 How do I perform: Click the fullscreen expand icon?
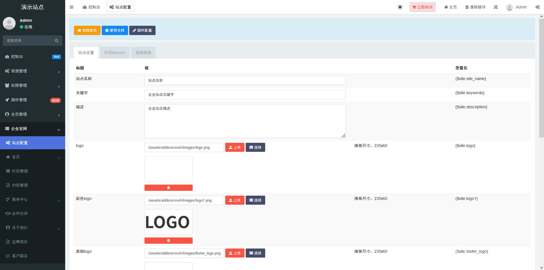click(x=496, y=7)
